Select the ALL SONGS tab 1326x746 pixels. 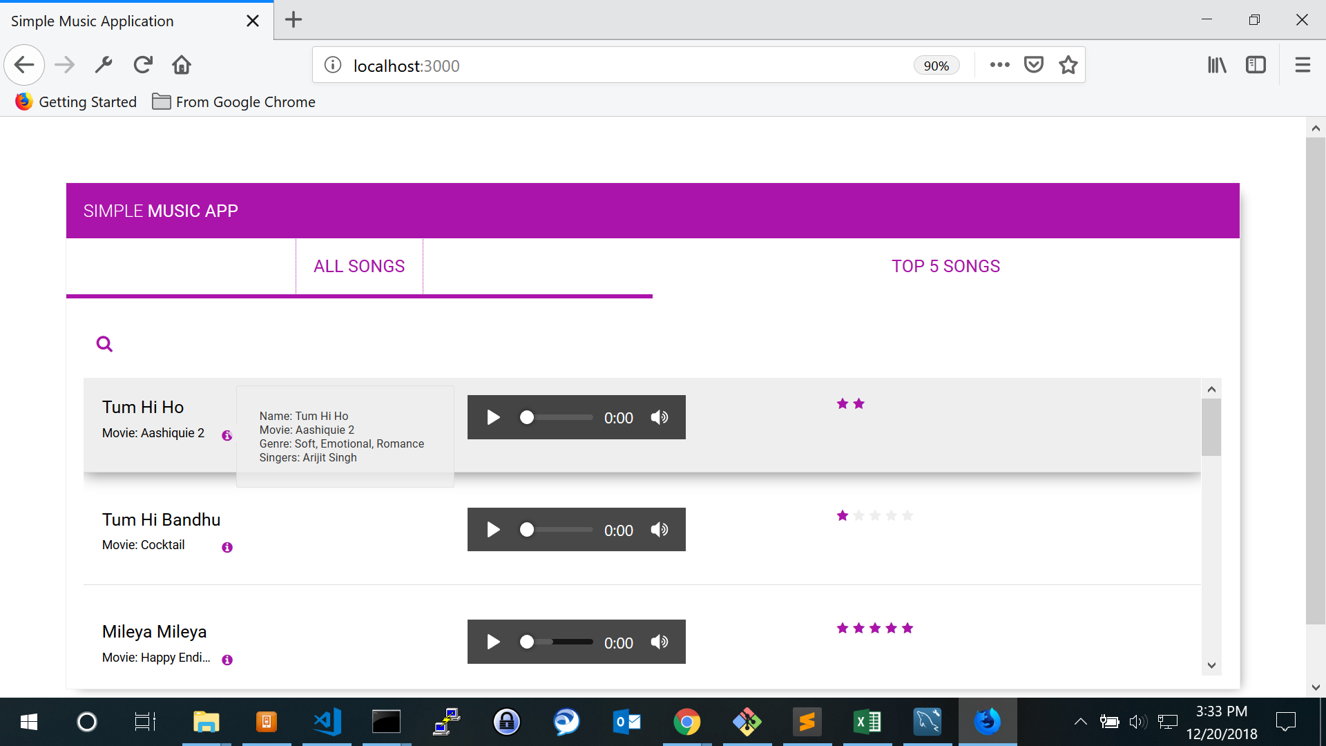point(359,267)
